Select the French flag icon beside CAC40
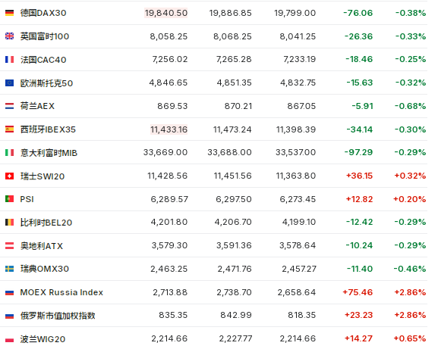Viewport: 438px width, 349px height. (9, 59)
